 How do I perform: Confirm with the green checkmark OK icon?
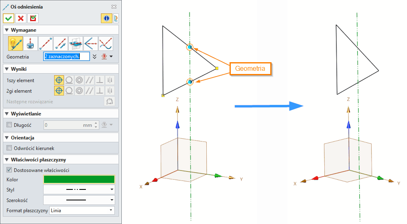tap(9, 18)
